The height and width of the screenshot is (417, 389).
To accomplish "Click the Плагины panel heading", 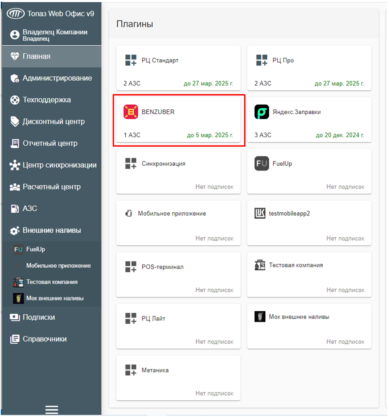I will (134, 24).
